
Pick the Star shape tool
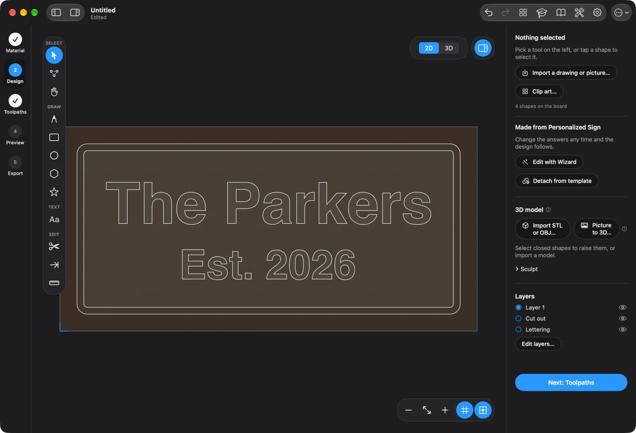(54, 192)
